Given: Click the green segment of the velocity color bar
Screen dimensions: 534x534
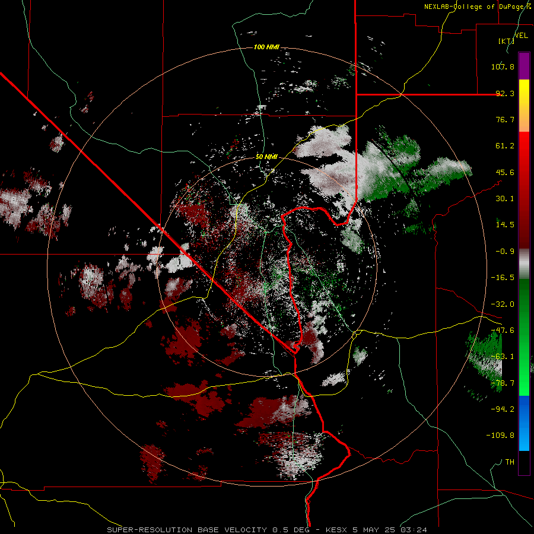Looking at the screenshot, I should pos(524,337).
